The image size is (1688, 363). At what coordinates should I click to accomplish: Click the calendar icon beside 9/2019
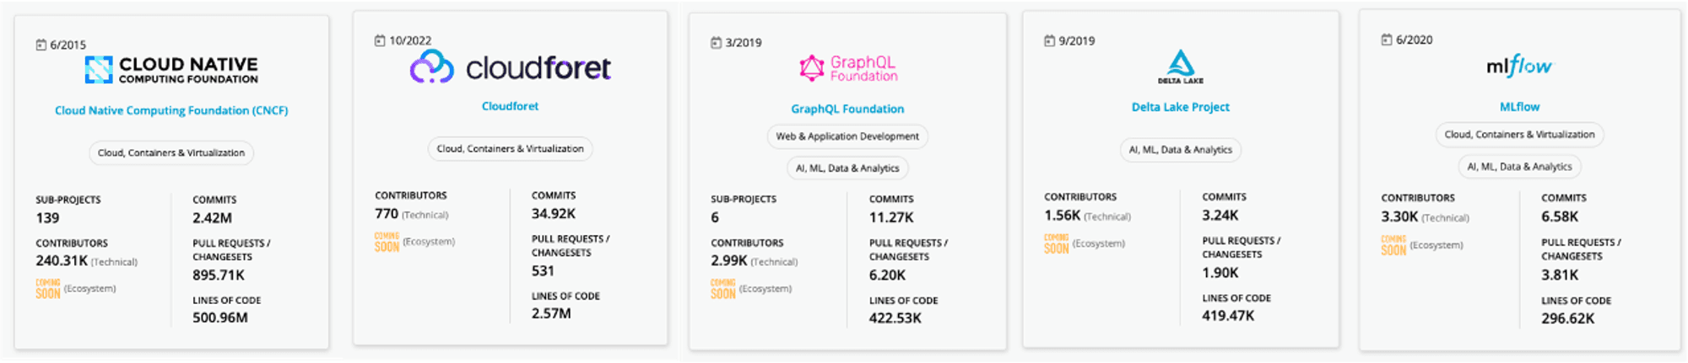pyautogui.click(x=1049, y=40)
